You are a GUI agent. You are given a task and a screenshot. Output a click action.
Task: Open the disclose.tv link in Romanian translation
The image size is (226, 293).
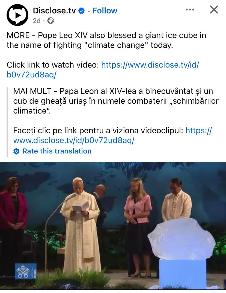click(x=112, y=135)
